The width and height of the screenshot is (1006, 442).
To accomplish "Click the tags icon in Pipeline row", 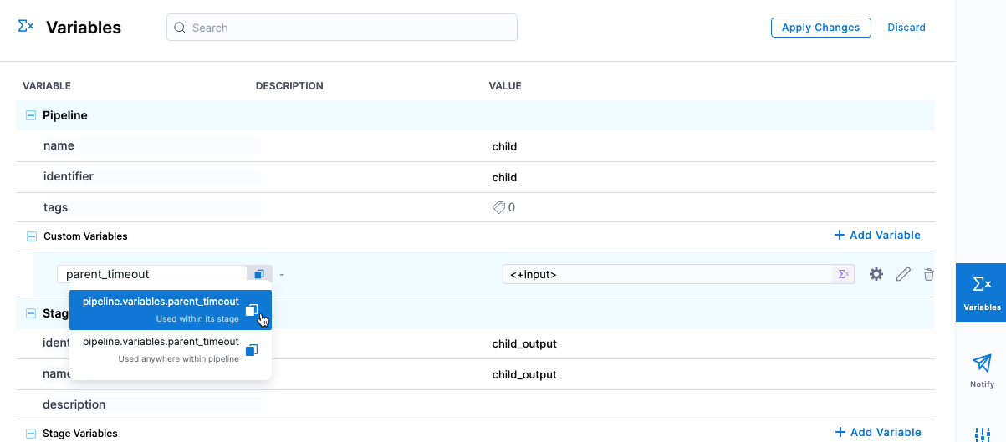I will 498,207.
